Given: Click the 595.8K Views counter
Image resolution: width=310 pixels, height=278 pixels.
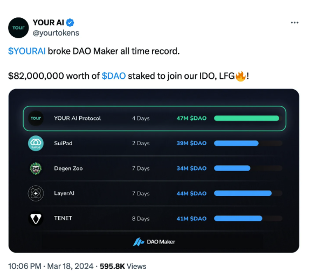Looking at the screenshot, I should click(x=123, y=266).
